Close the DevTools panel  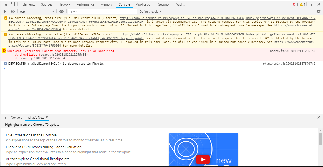click(319, 4)
